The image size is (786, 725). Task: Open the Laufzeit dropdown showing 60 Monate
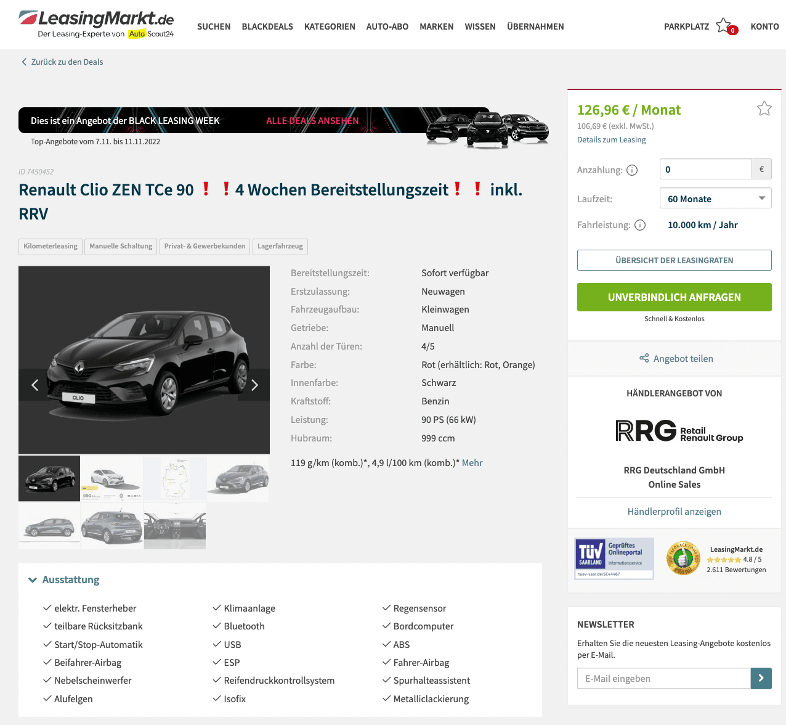[x=716, y=199]
